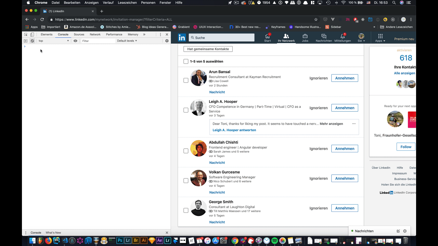Click the 'Hat gemeinsame Kontakte' filter button
Screen dimensions: 438x246
tap(208, 49)
